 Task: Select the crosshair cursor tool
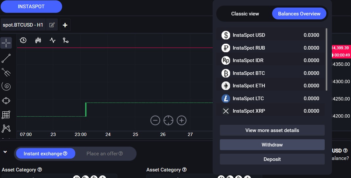6,43
